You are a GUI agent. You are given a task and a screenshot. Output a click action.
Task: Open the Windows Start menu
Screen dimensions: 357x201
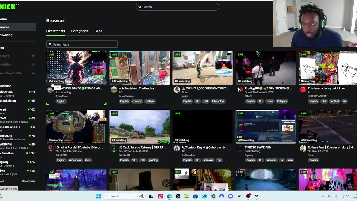pos(98,196)
